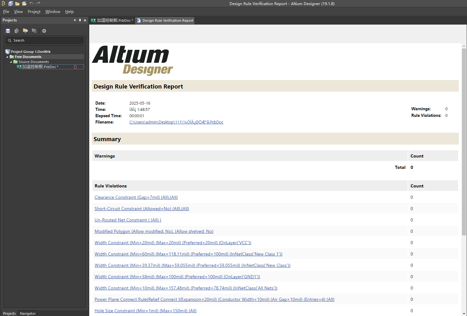Open the Power Plane Connect Rule link

(214, 300)
